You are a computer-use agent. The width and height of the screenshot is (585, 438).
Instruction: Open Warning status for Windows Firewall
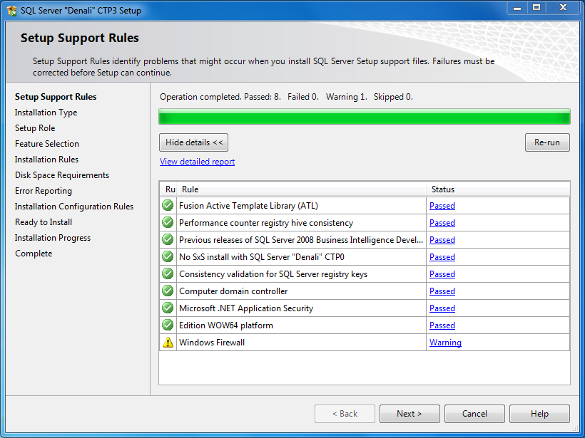(445, 343)
